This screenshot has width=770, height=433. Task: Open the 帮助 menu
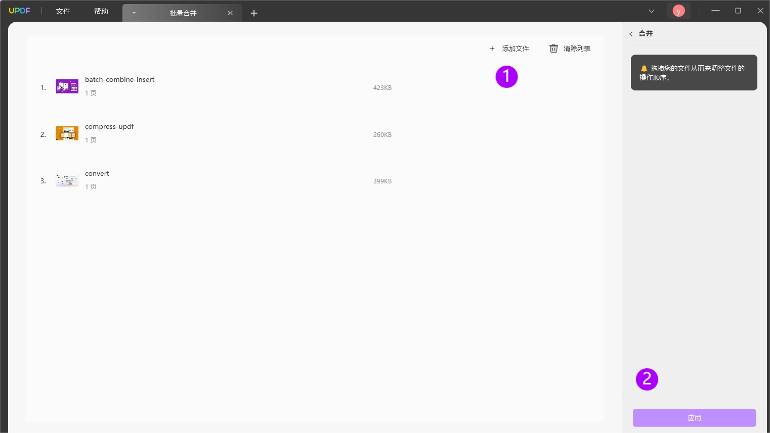click(x=101, y=11)
